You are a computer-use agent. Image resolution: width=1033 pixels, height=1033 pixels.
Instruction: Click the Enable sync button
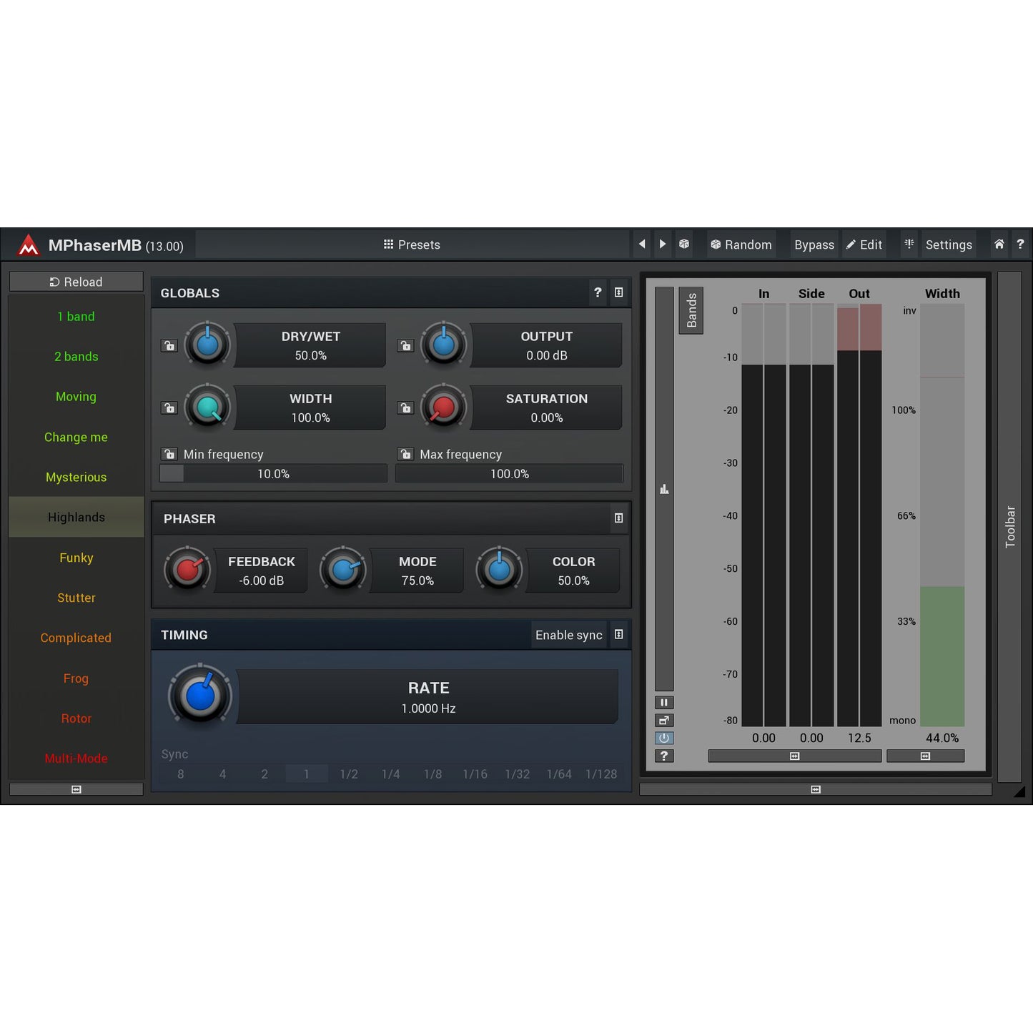pyautogui.click(x=568, y=635)
